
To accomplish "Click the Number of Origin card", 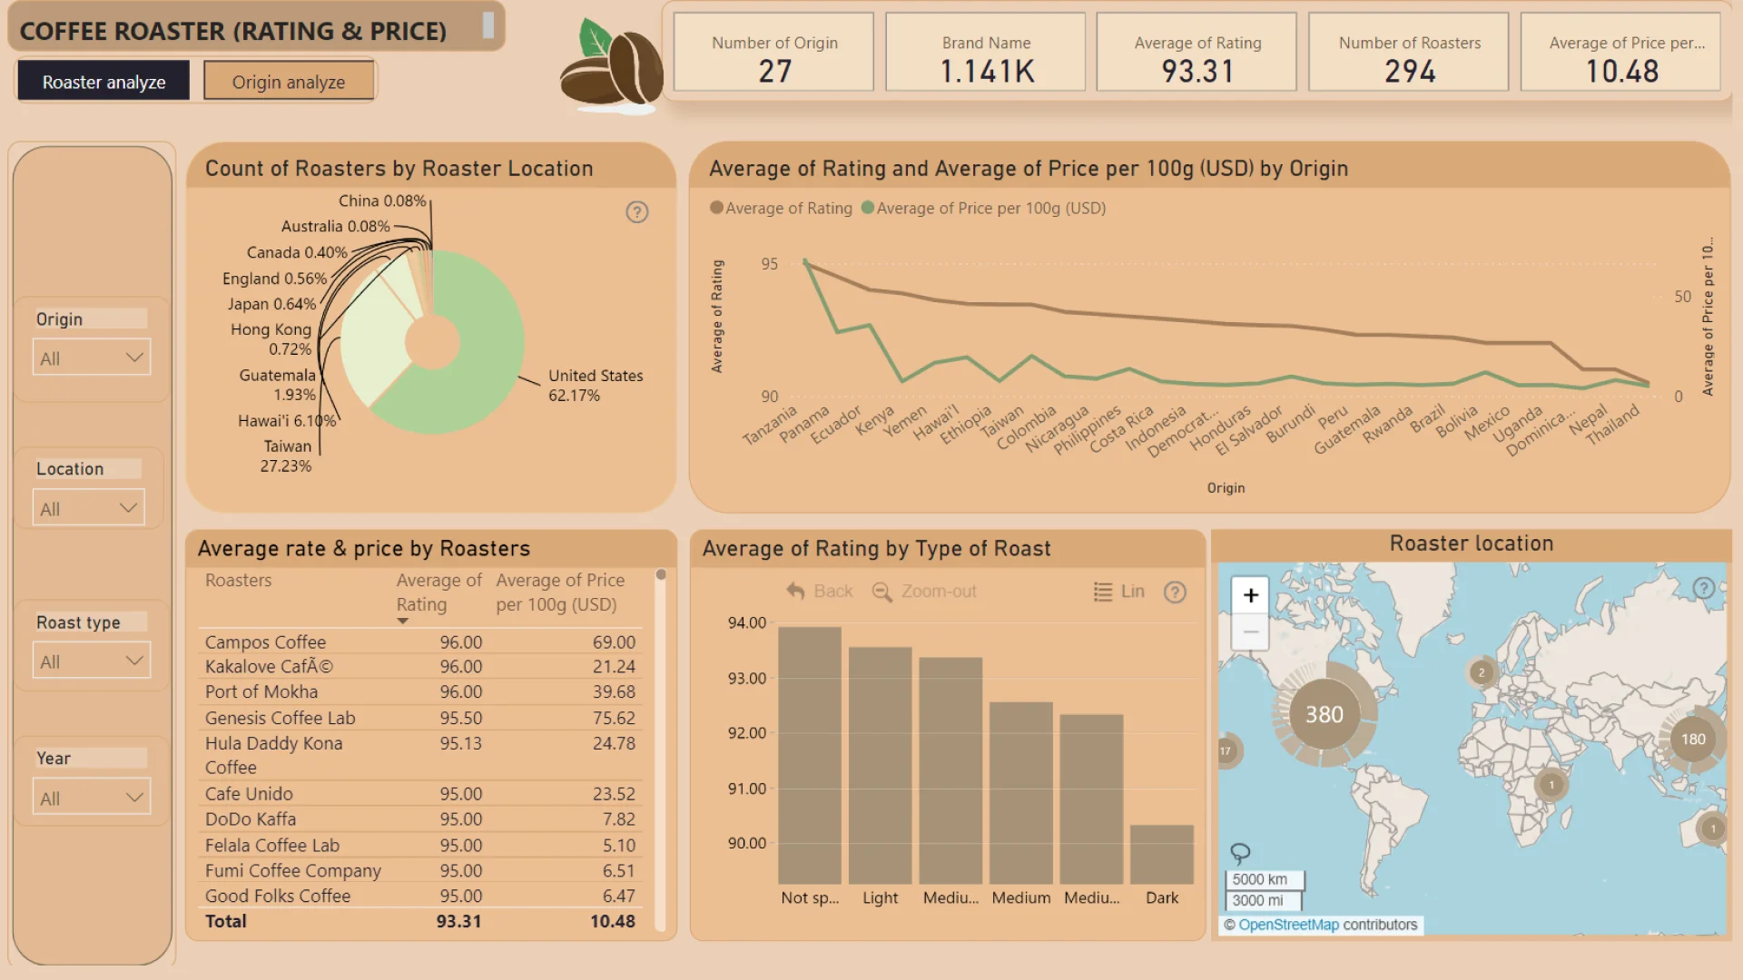I will (774, 53).
